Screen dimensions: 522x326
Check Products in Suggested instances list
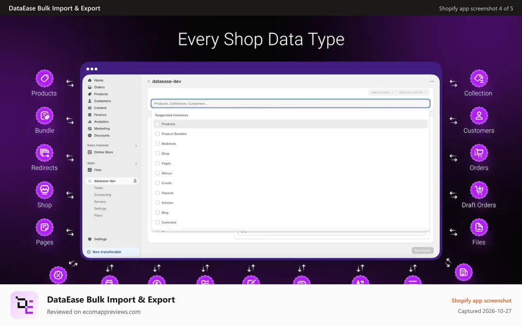[x=157, y=124]
